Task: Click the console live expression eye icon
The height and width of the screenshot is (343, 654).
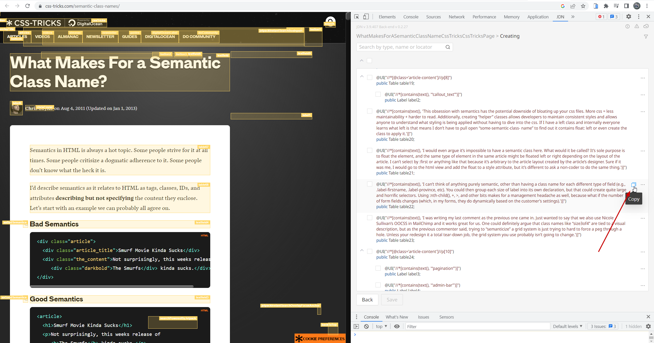Action: (397, 326)
